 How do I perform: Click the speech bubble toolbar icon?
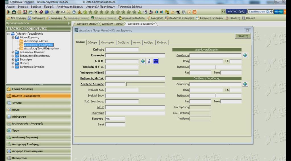click(x=52, y=12)
